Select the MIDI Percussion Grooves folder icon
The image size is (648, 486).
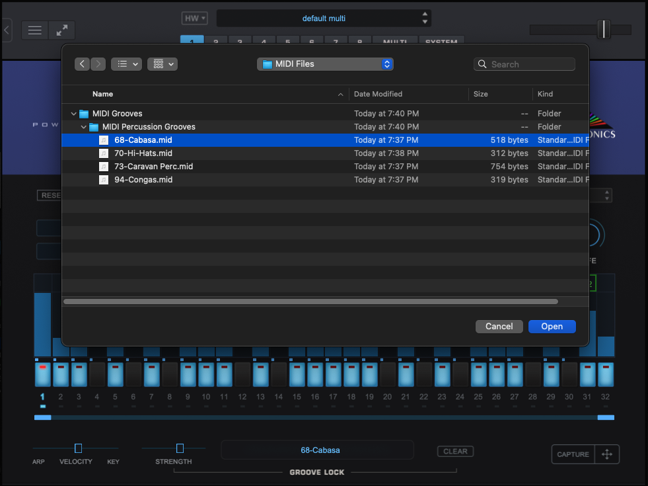(x=94, y=126)
